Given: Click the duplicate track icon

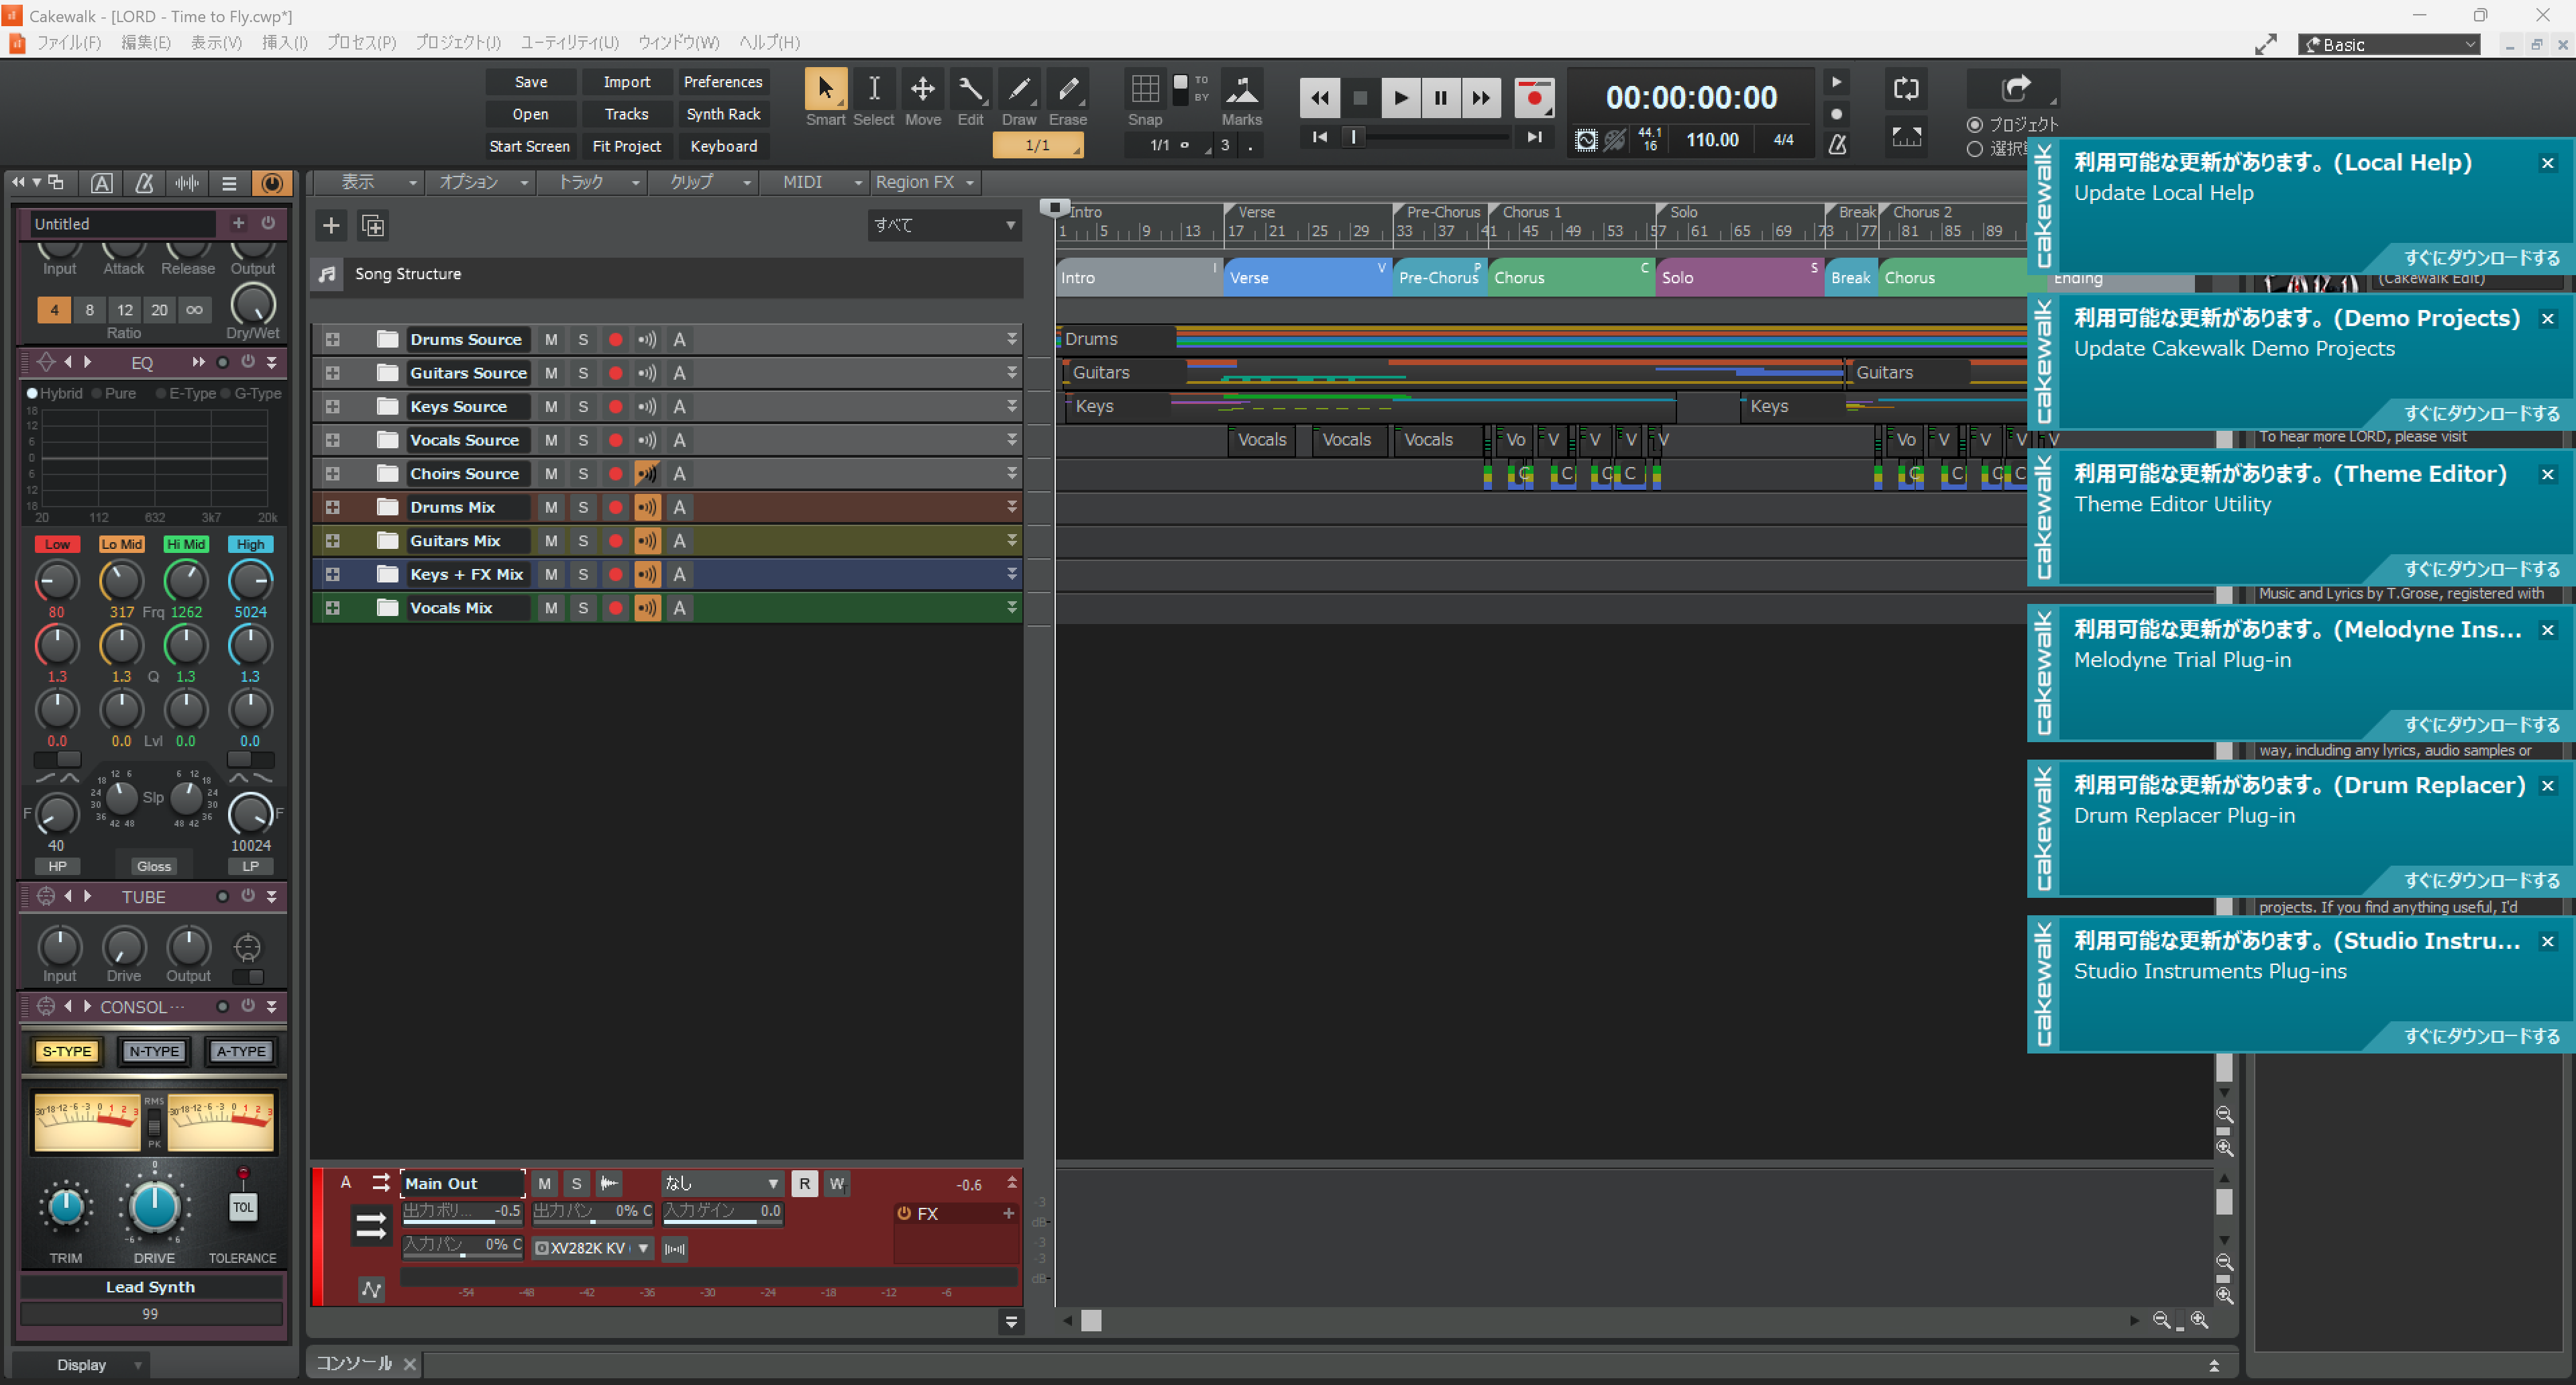Looking at the screenshot, I should [x=373, y=226].
